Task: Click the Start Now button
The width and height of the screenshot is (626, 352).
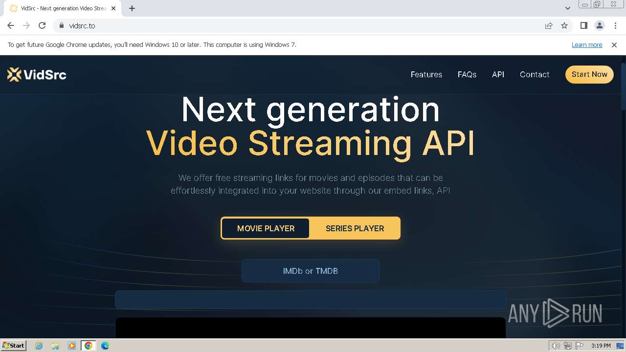Action: click(x=589, y=74)
